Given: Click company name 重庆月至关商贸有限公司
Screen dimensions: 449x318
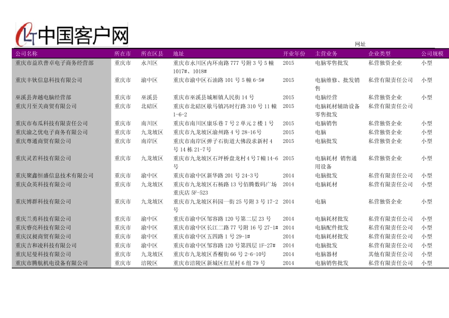Looking at the screenshot, I should click(46, 106).
